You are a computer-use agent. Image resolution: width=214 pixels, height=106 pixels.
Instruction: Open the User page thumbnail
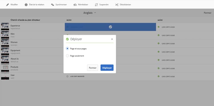[x=5, y=76]
